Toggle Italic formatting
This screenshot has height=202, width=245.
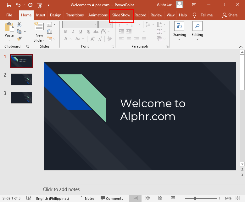(73, 32)
